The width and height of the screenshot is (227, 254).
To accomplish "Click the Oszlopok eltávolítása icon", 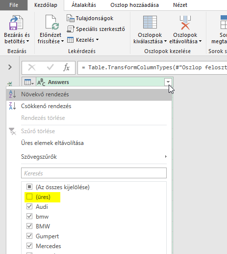I will 185,23.
